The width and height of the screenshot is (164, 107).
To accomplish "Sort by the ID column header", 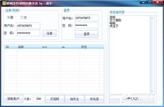I will pos(10,47).
